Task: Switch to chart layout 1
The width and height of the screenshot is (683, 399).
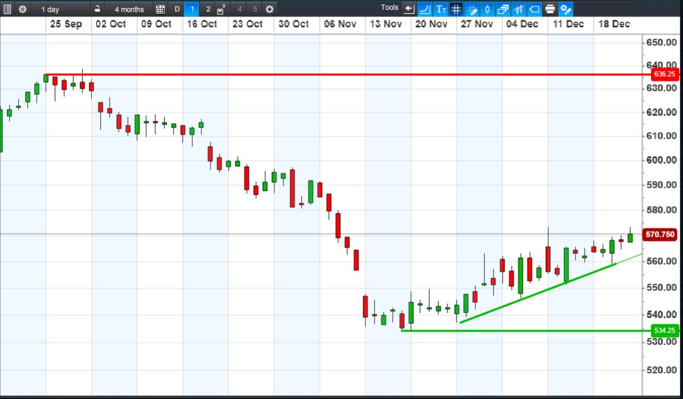Action: pos(192,9)
